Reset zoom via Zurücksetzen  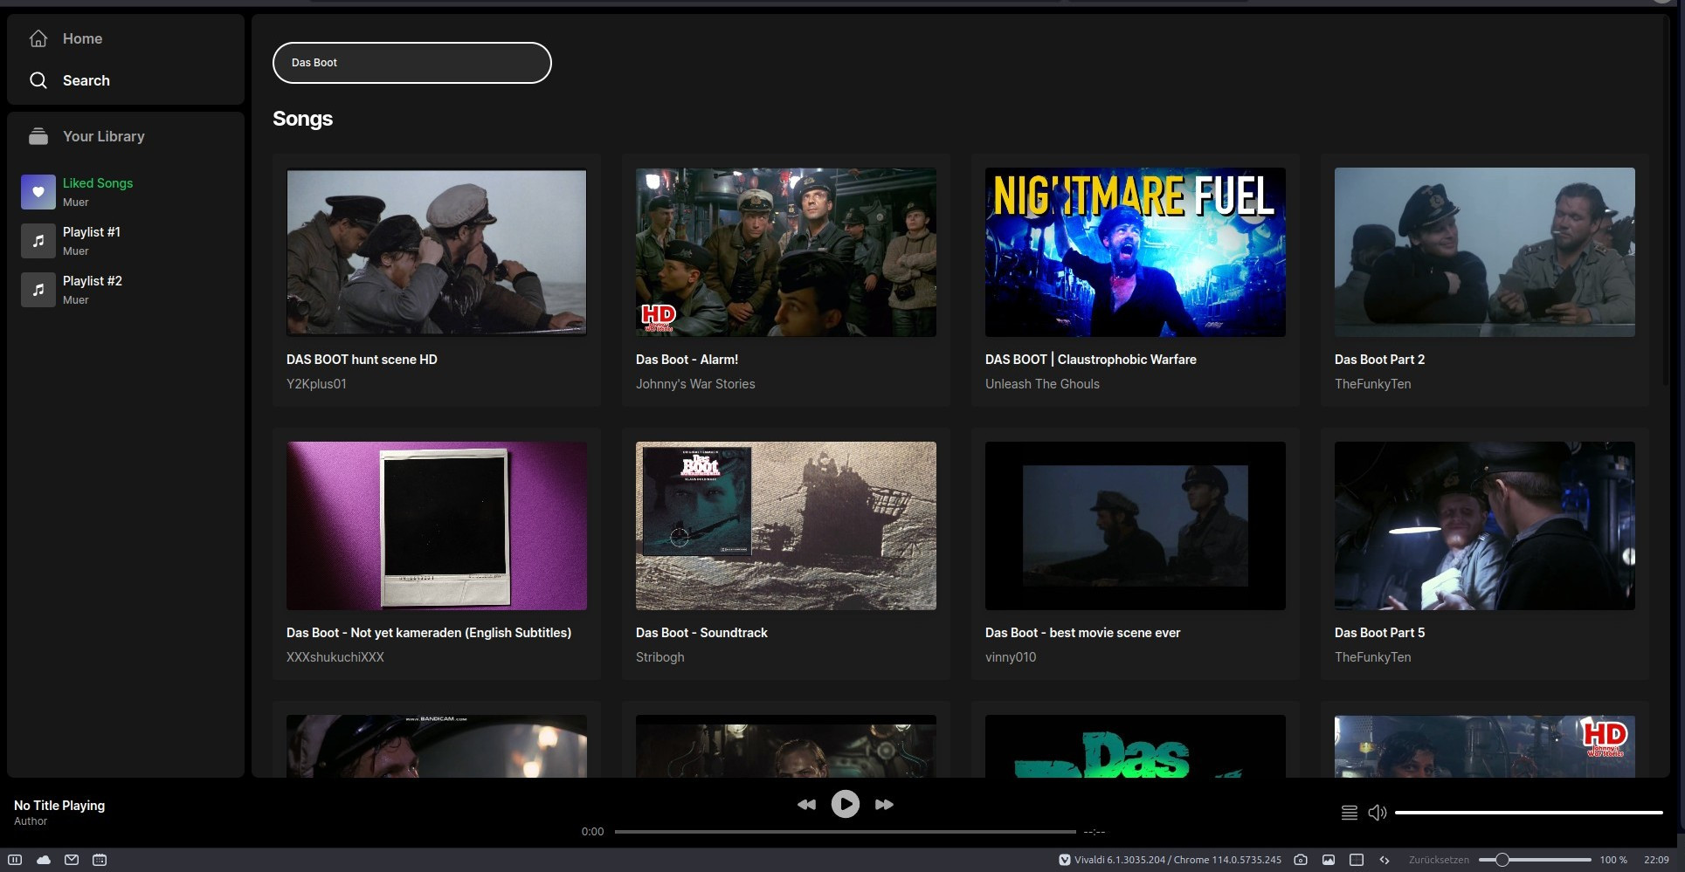click(1439, 860)
